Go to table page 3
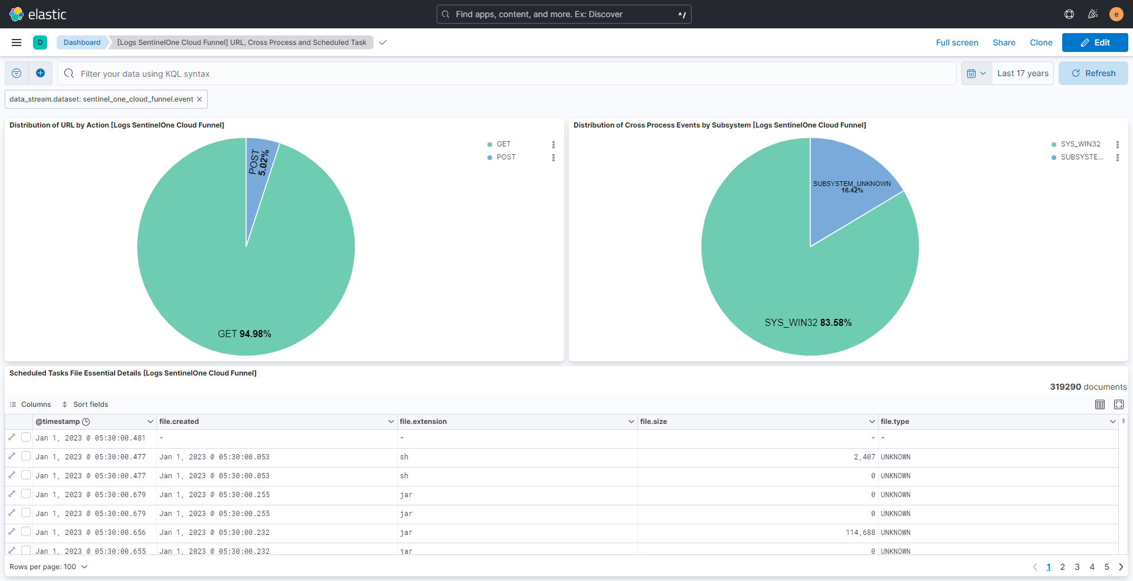This screenshot has width=1133, height=581. (x=1077, y=567)
